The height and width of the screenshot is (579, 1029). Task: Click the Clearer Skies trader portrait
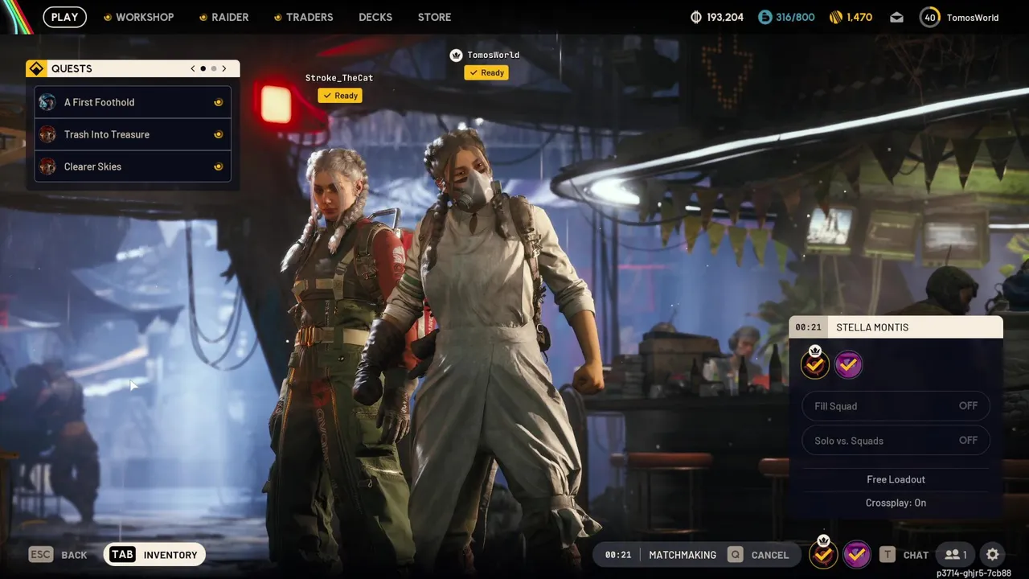(x=47, y=166)
